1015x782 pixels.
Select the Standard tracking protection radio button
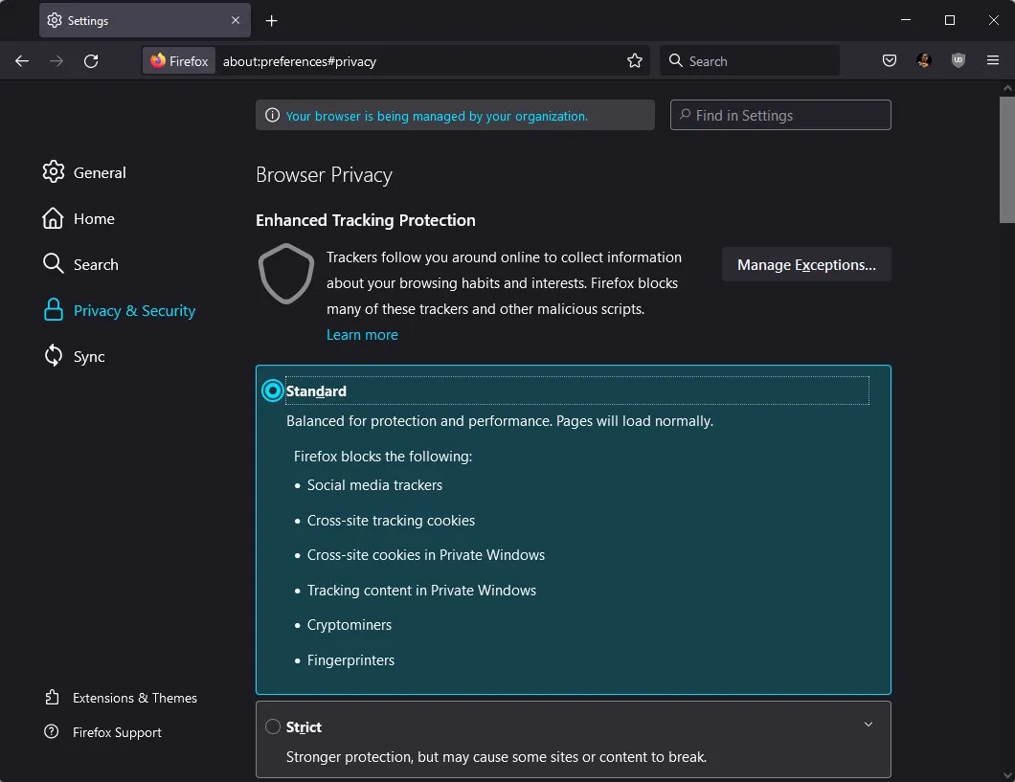click(x=272, y=391)
